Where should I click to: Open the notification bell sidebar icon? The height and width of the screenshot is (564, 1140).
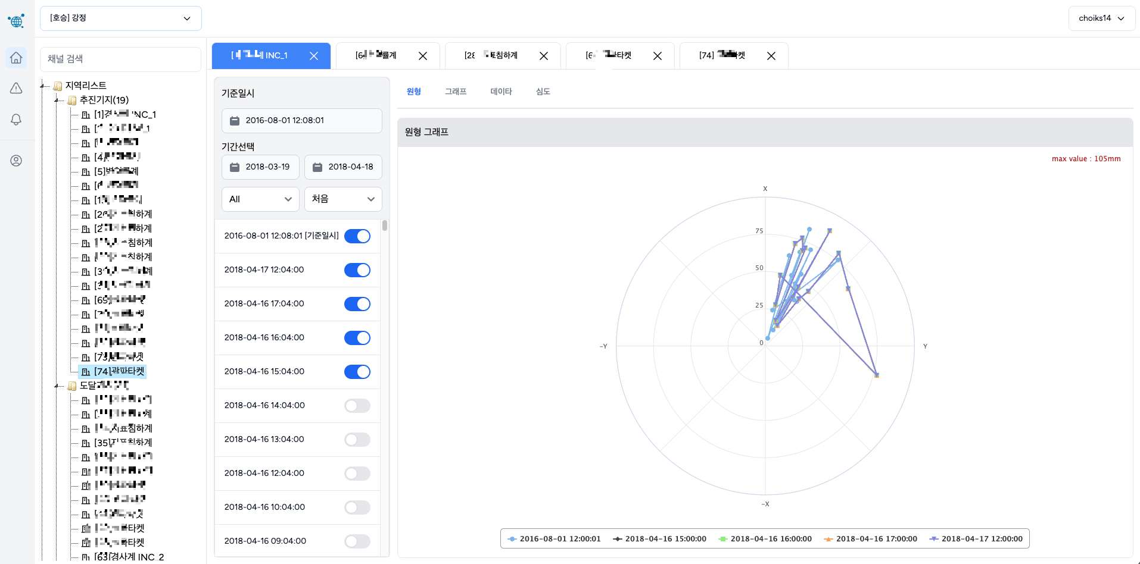click(x=16, y=120)
